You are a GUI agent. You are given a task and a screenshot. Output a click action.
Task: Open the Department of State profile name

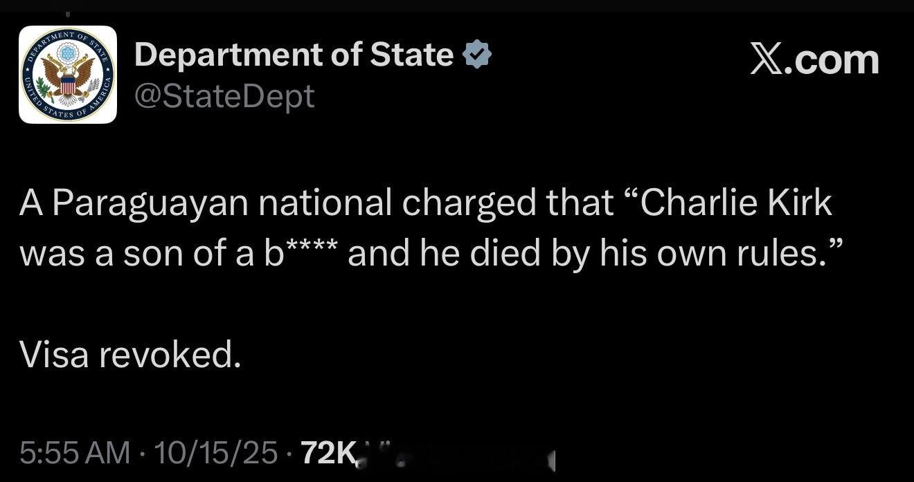[x=294, y=55]
